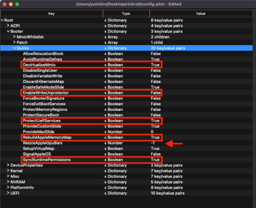
Task: Click the True value of DevirtualiseMmio
Action: coord(155,65)
